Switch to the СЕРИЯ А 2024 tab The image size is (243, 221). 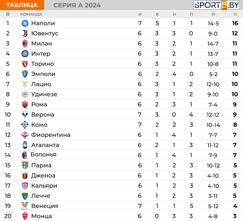(x=77, y=5)
